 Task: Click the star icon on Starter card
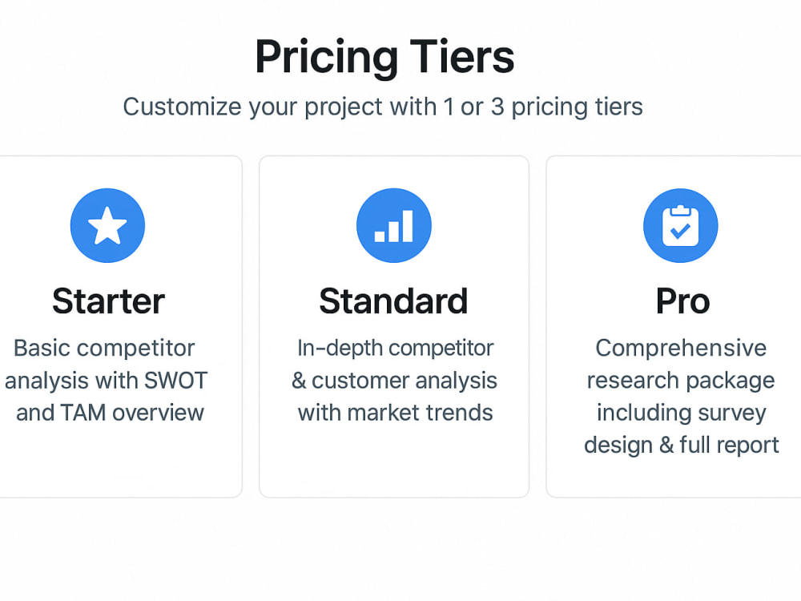(108, 225)
